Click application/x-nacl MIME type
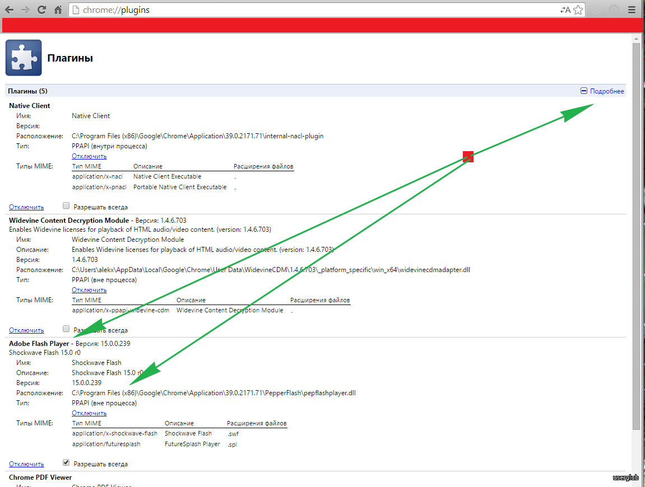 [98, 177]
